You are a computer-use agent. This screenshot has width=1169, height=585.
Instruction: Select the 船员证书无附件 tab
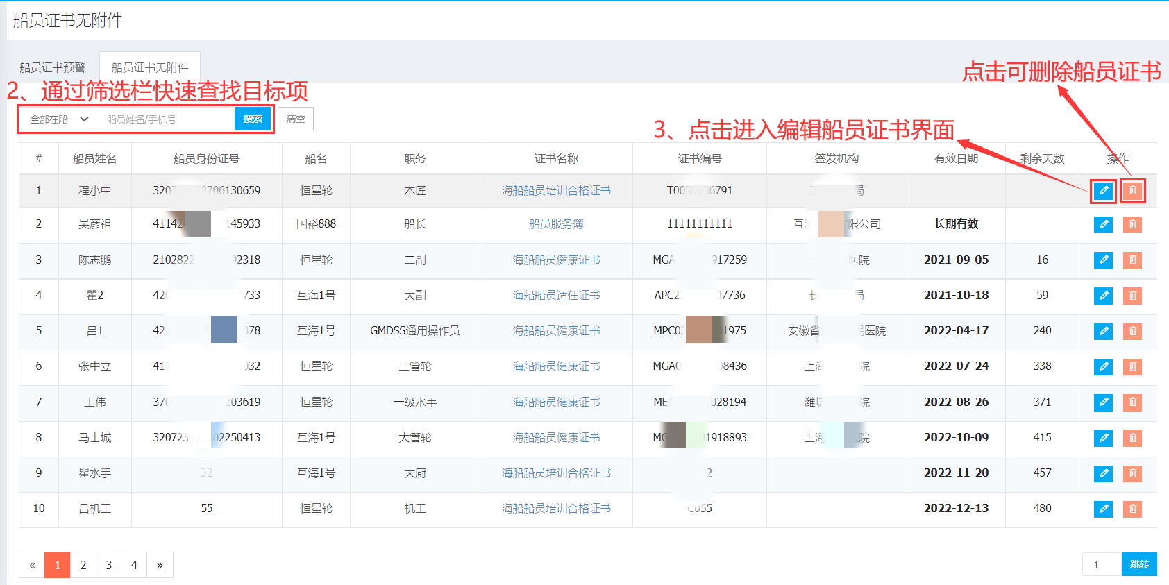150,67
